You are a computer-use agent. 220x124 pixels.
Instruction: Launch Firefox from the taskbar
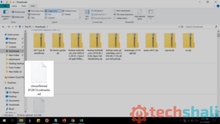click(64, 121)
